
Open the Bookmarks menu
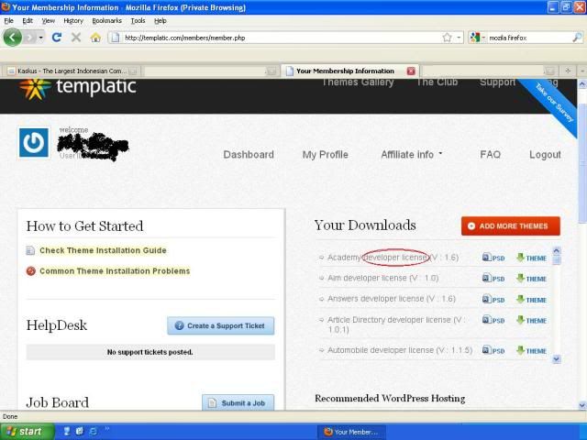[106, 21]
